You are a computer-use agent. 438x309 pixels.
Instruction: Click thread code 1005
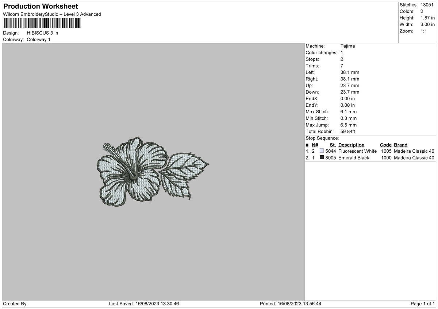click(x=387, y=151)
